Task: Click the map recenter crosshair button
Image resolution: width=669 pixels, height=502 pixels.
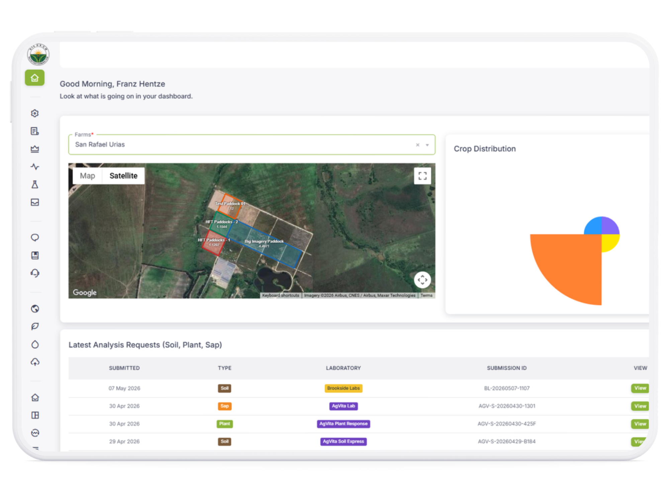Action: (422, 280)
